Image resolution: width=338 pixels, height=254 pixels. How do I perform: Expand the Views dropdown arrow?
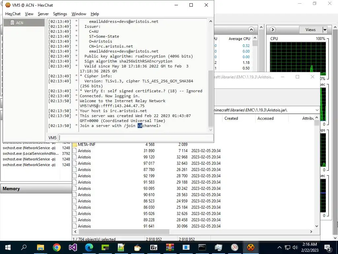(325, 30)
